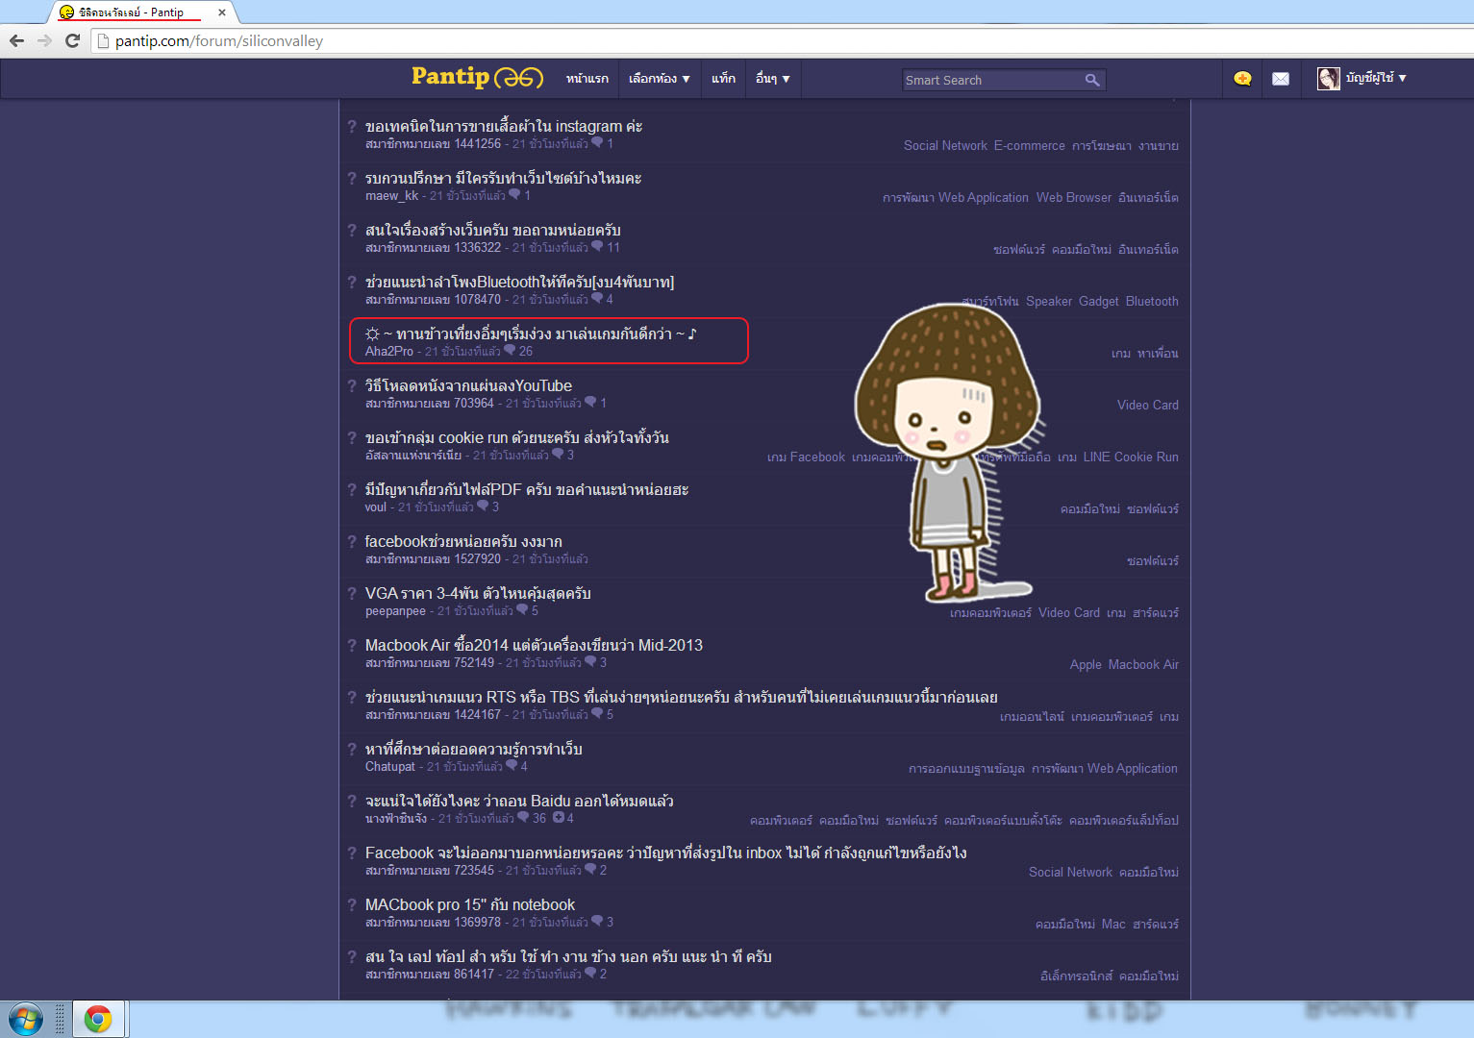Click username voul
Screen dimensions: 1474x1038
pos(376,507)
